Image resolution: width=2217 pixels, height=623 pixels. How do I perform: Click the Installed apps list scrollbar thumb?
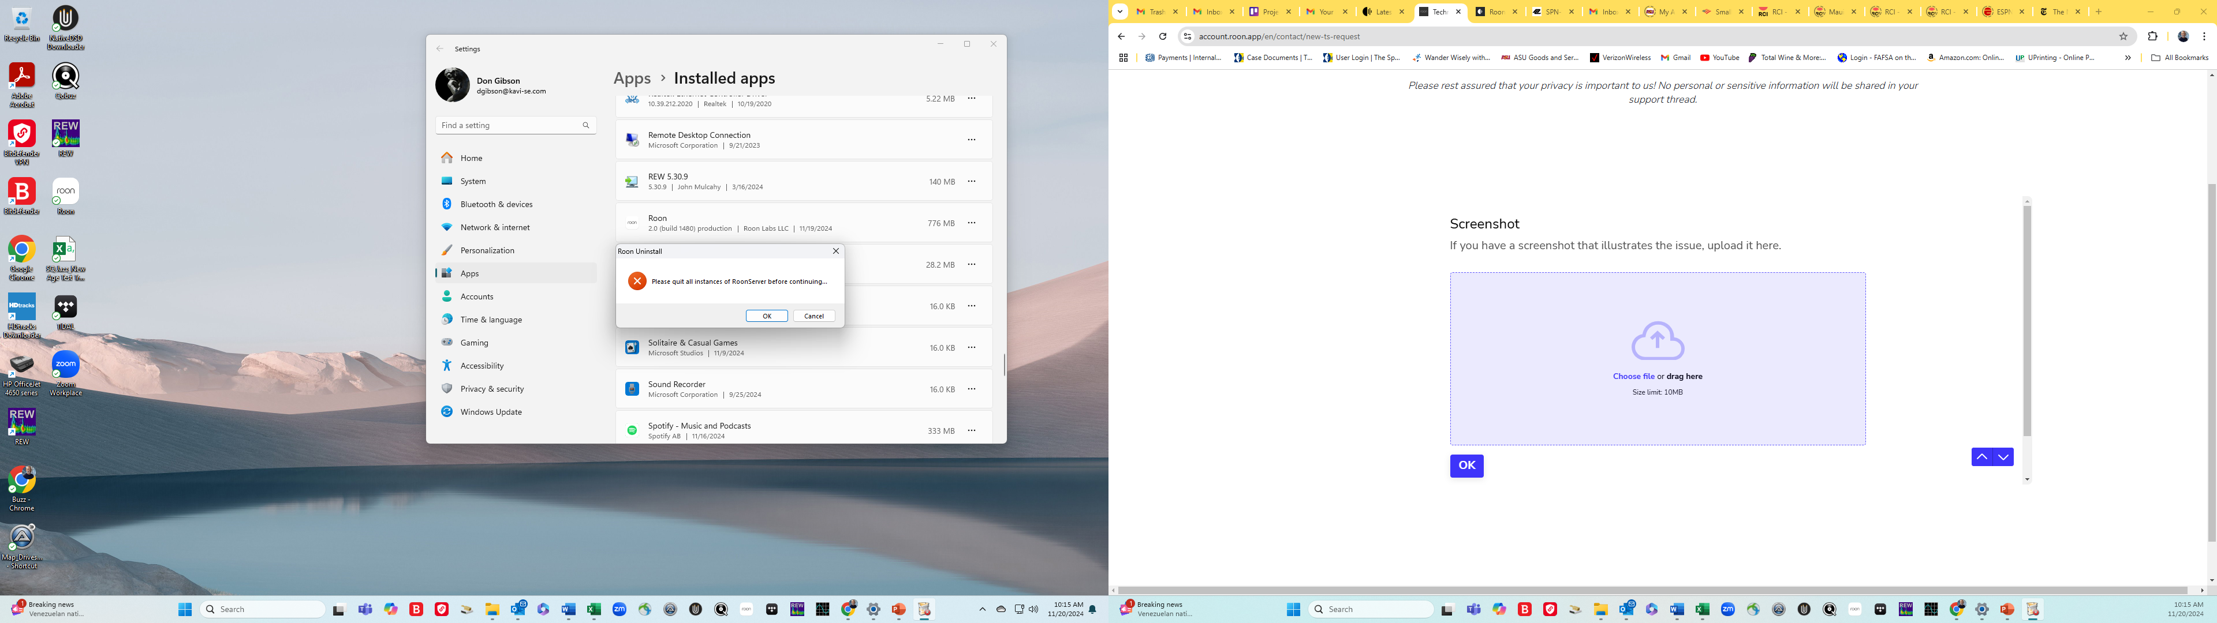[x=1005, y=364]
